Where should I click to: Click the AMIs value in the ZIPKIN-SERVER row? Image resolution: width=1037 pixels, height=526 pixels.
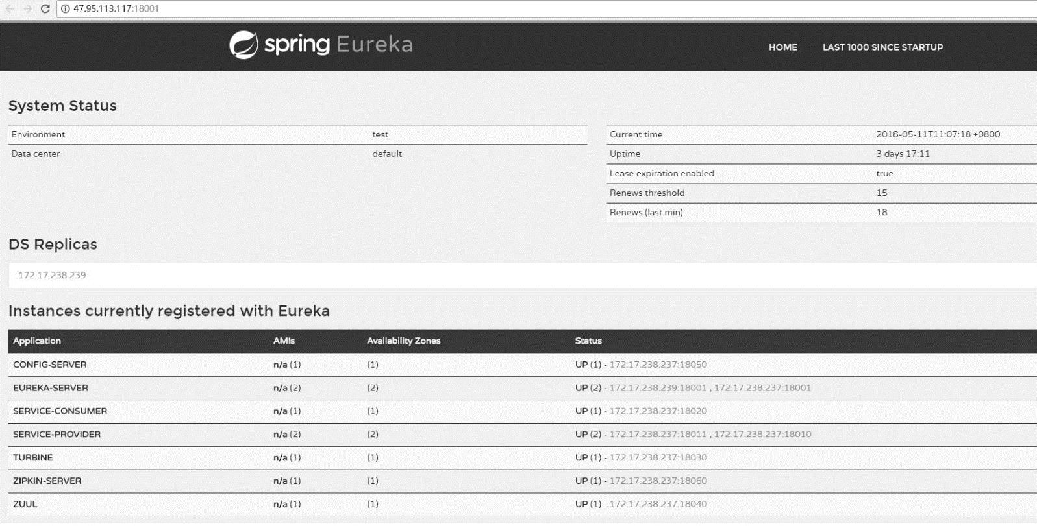[287, 481]
